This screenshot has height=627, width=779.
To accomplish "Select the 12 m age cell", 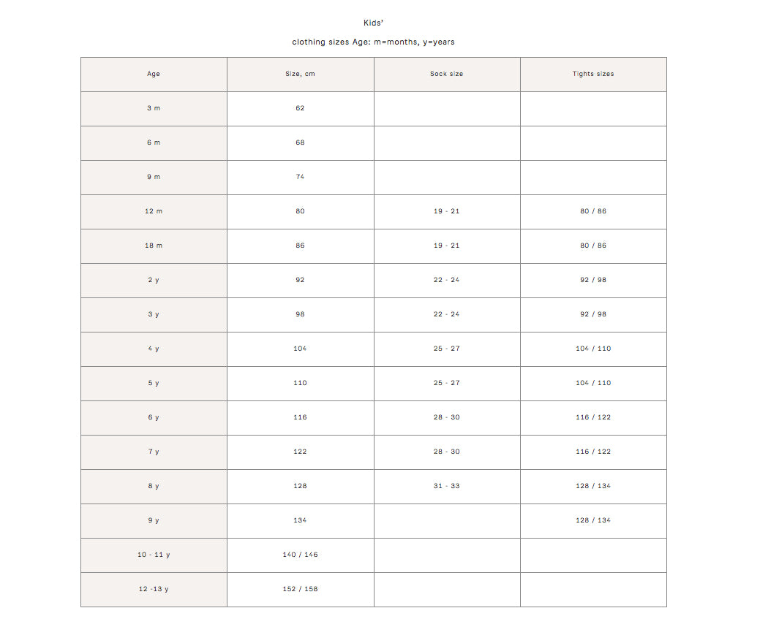I will pyautogui.click(x=154, y=211).
